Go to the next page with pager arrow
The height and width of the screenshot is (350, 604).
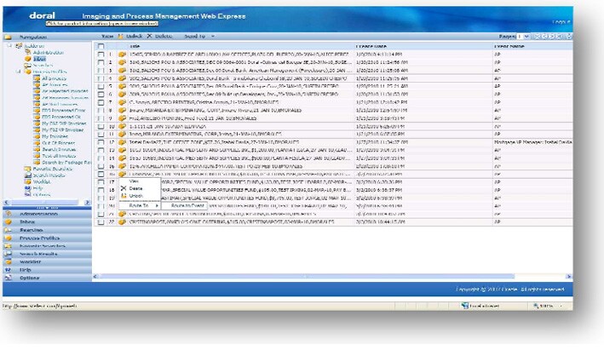click(x=552, y=37)
